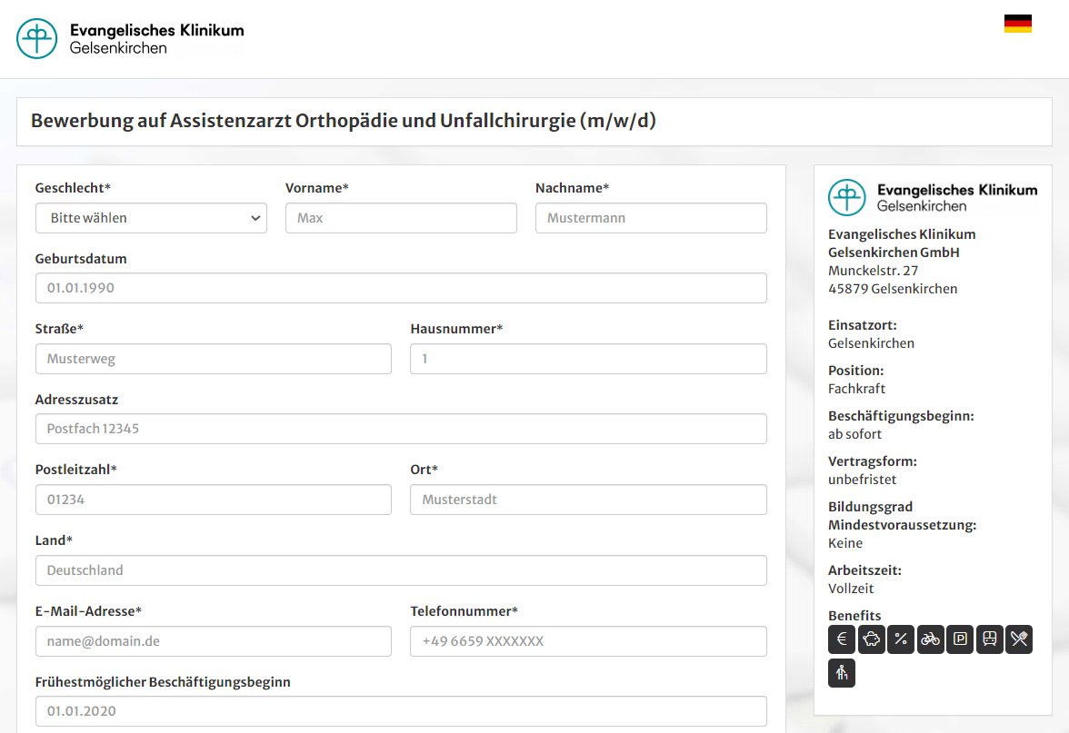Viewport: 1069px width, 733px height.
Task: Click the bicycle leasing benefit icon
Action: 930,639
